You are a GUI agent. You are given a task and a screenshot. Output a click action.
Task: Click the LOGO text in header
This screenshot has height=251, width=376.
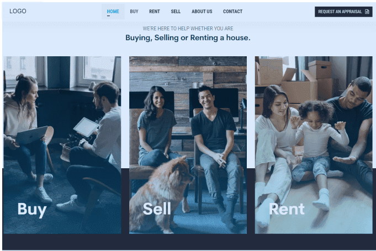(x=18, y=11)
